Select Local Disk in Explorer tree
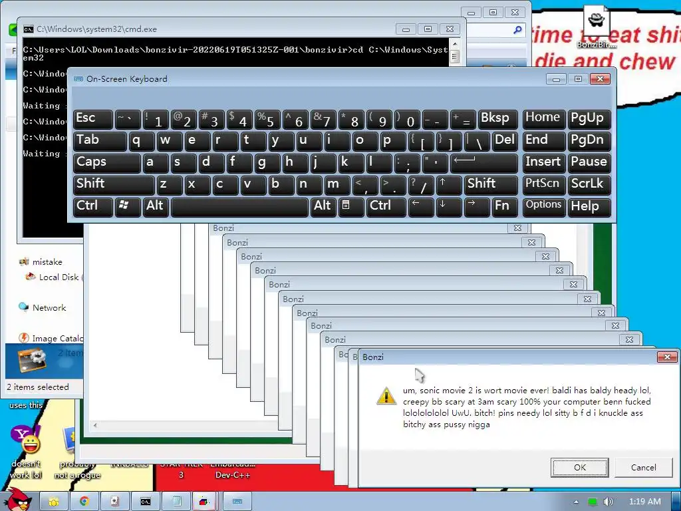Viewport: 681px width, 511px height. click(55, 277)
